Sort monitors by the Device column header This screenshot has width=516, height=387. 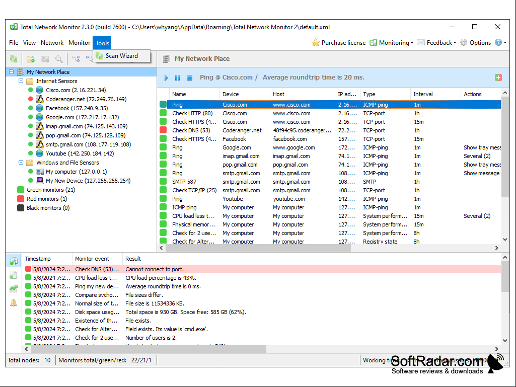point(245,94)
